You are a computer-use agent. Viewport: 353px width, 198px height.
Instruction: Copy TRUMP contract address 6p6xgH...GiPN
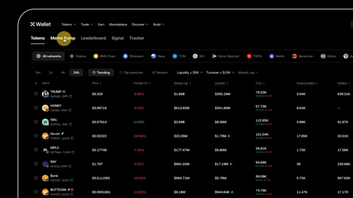pyautogui.click(x=71, y=96)
